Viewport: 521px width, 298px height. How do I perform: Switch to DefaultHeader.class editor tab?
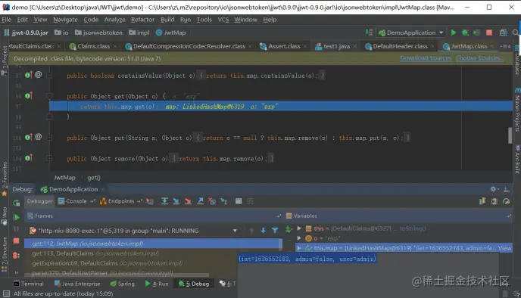click(400, 46)
